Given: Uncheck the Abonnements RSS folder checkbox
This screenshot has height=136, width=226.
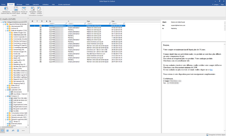Looking at the screenshot, I should (x=8, y=26).
